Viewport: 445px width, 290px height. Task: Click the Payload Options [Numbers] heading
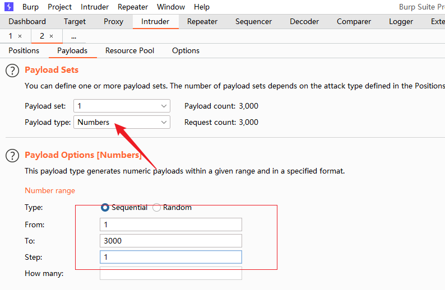[83, 155]
